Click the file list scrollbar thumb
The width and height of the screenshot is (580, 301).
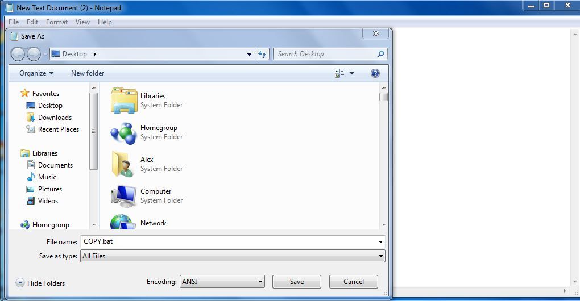tap(384, 97)
